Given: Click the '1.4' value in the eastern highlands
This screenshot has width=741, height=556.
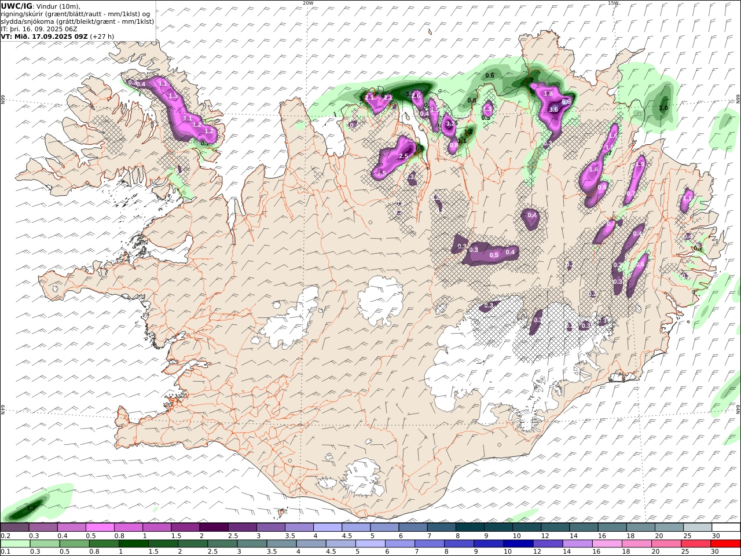Looking at the screenshot, I should pos(593,170).
